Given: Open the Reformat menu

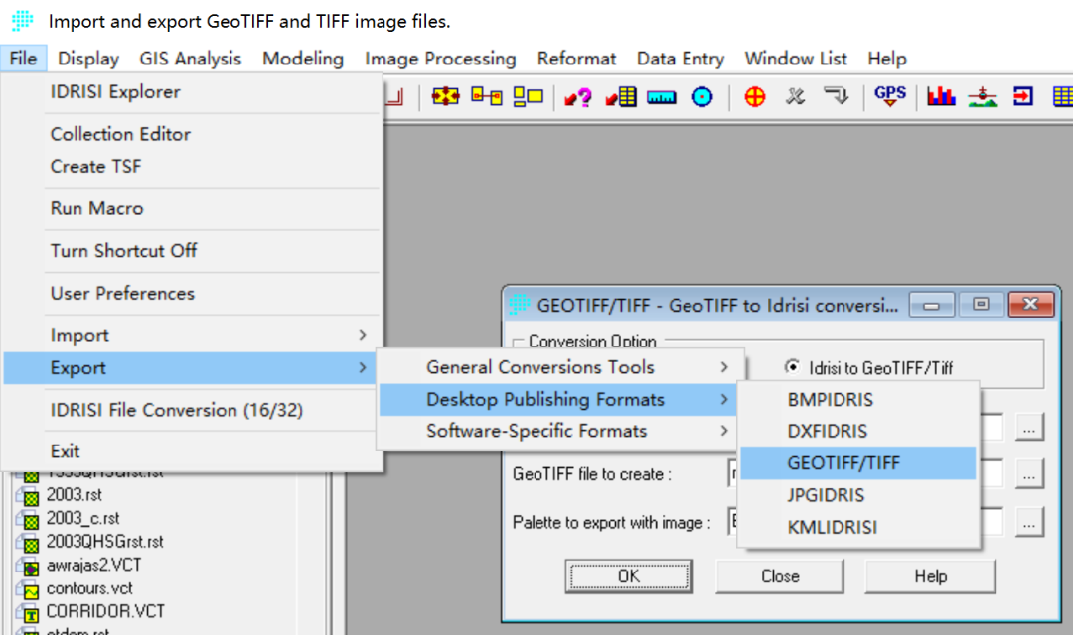Looking at the screenshot, I should click(x=576, y=59).
